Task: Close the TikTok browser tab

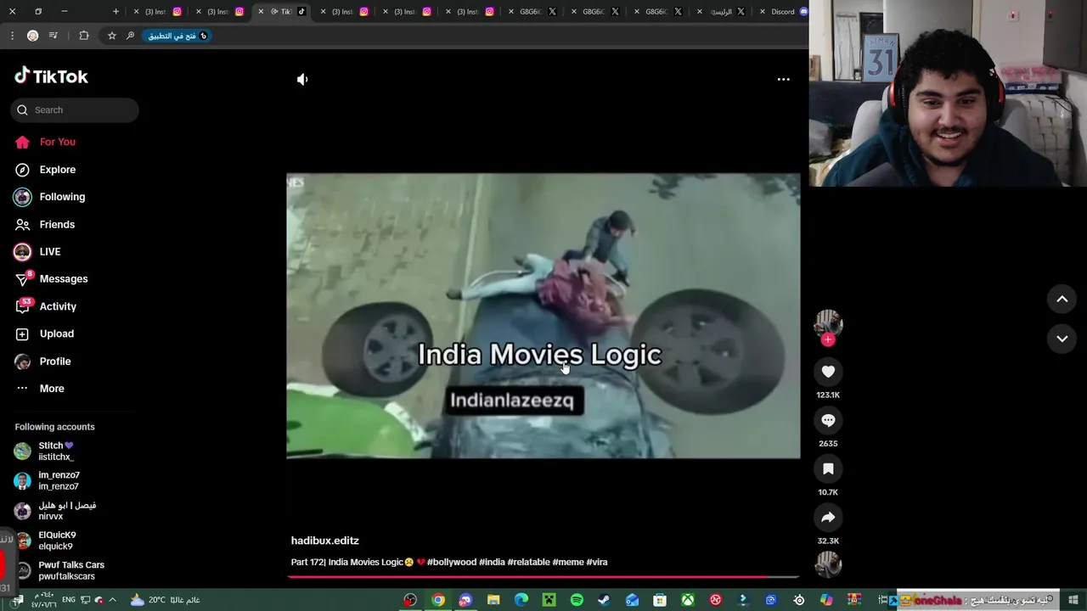Action: pyautogui.click(x=261, y=12)
